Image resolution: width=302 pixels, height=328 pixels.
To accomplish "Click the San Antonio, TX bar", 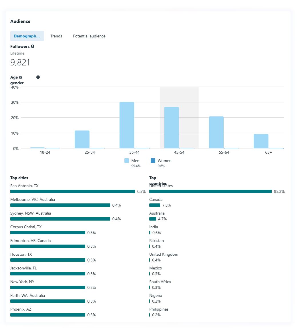I will (72, 191).
